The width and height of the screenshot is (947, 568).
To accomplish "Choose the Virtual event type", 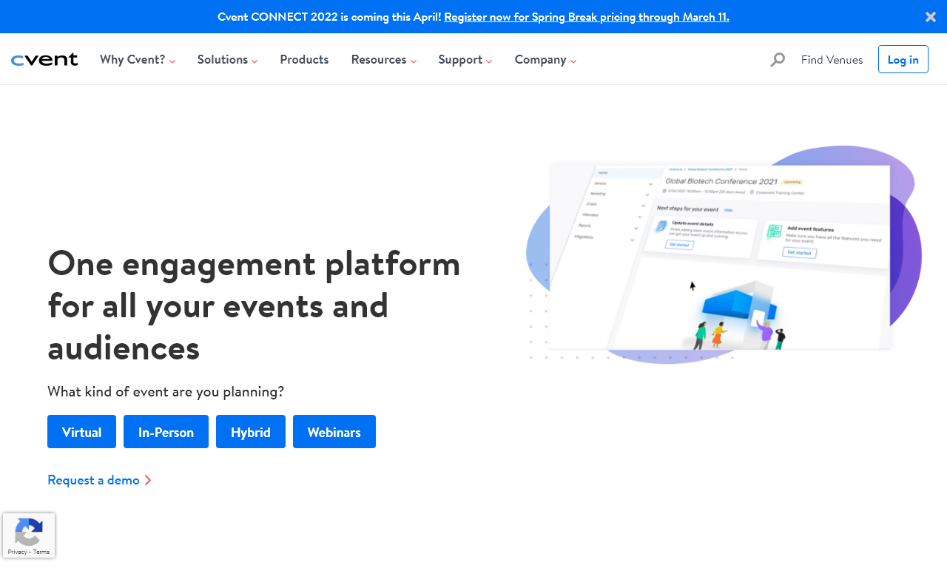I will coord(81,432).
